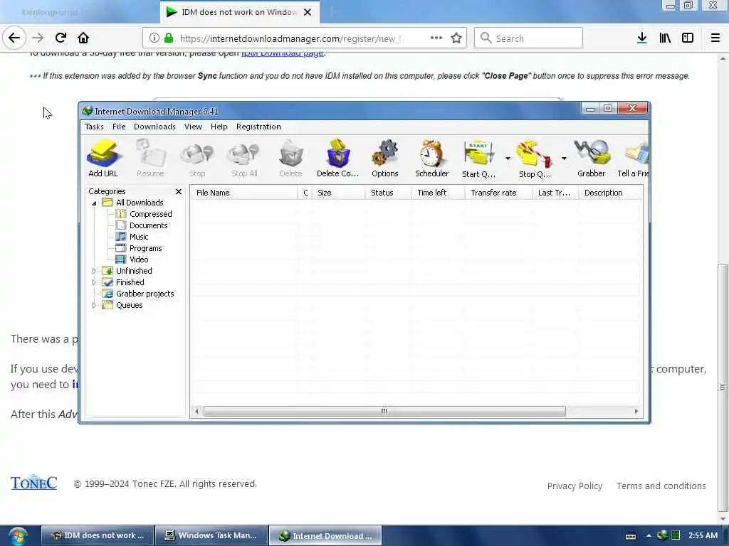Click the Stop toolbar icon
The width and height of the screenshot is (729, 546).
pos(197,158)
